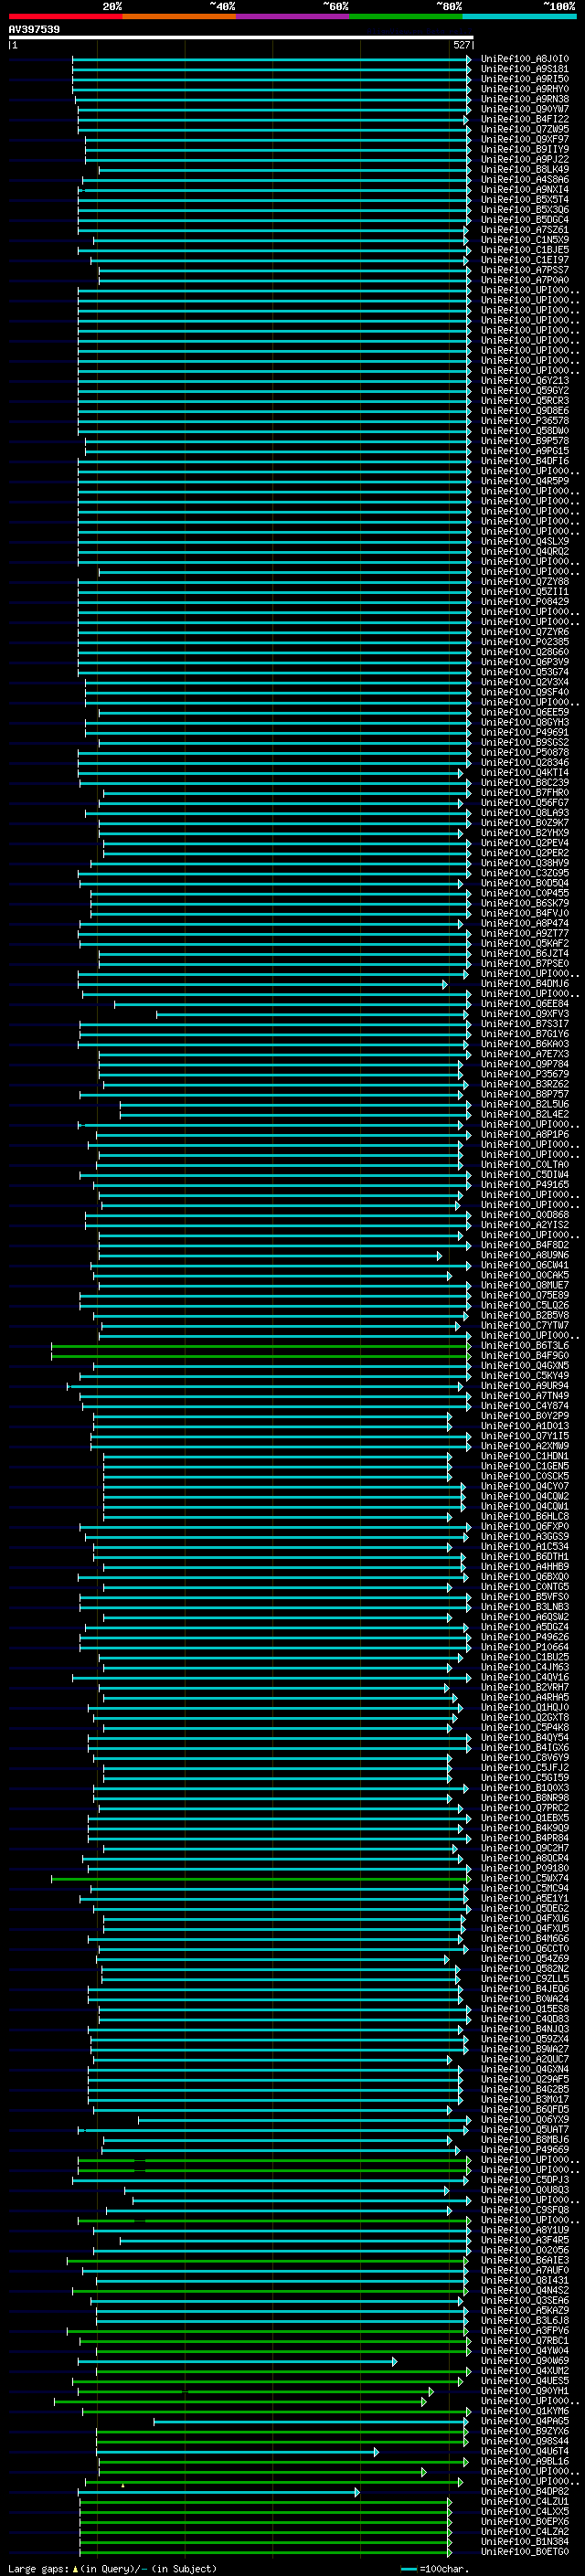Click the purple ~60% identity legend segment

click(x=293, y=16)
